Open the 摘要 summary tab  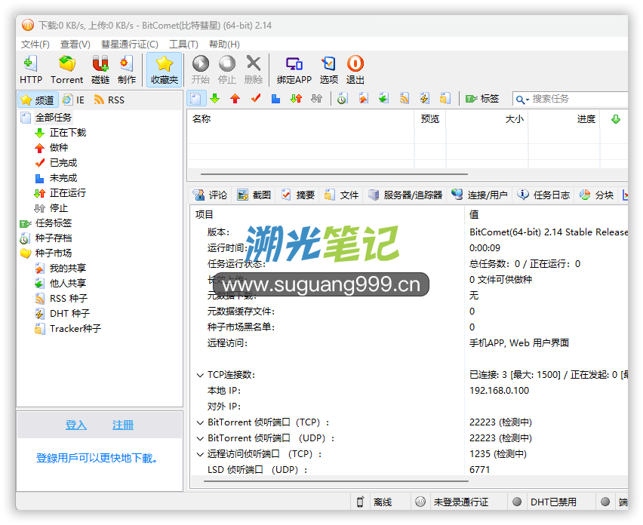298,195
